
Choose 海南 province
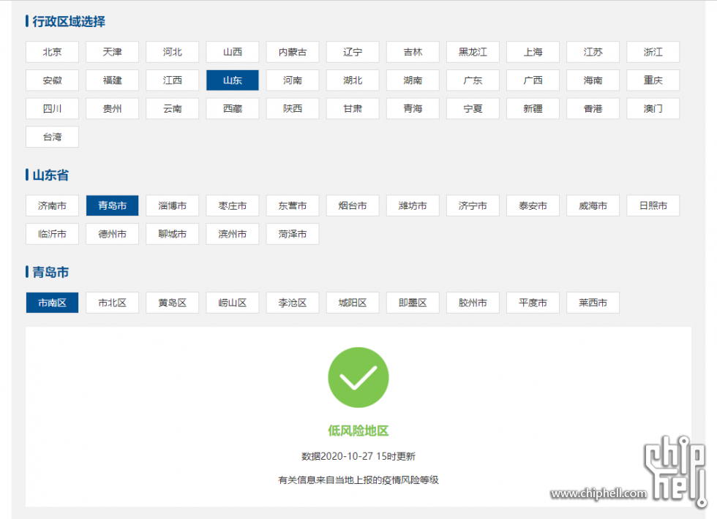(x=593, y=80)
